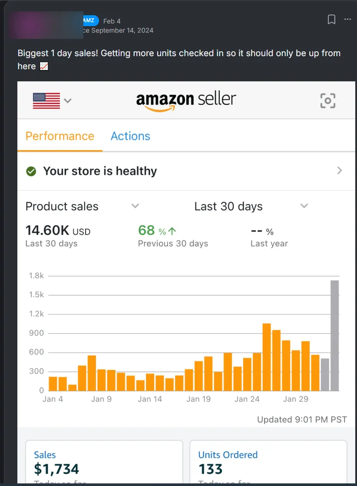The width and height of the screenshot is (357, 486).
Task: Click the chart emoji in the post text
Action: pyautogui.click(x=44, y=66)
